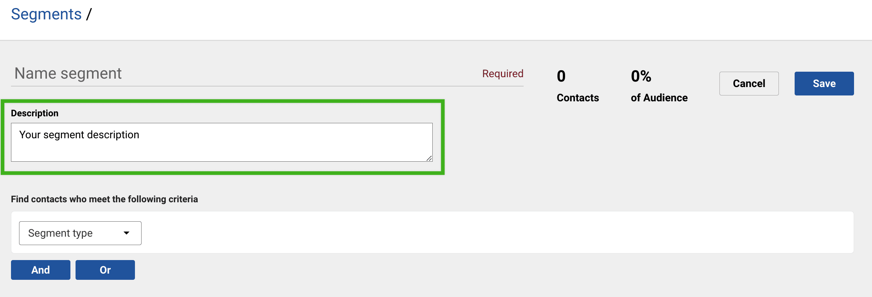The image size is (872, 297).
Task: Click the 0 contacts count number
Action: click(561, 76)
